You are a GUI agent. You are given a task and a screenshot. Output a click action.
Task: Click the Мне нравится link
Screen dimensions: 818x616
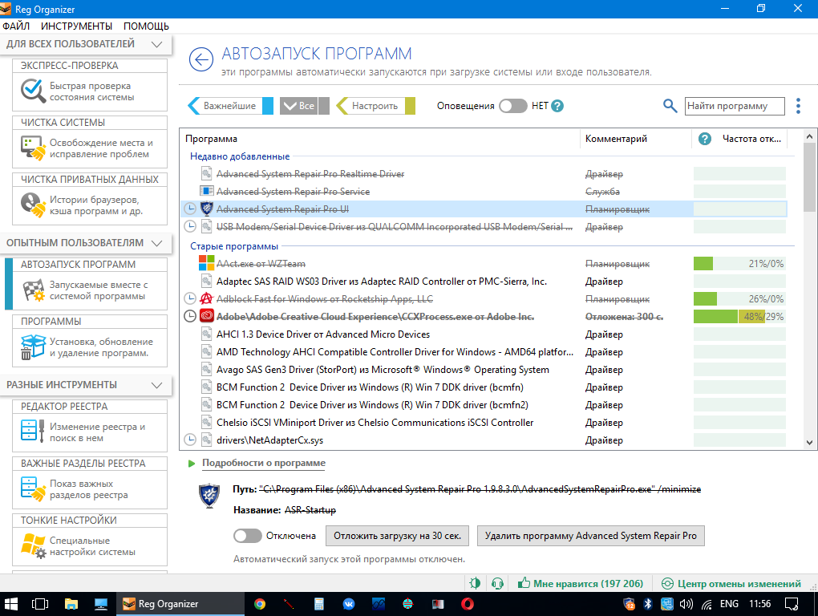pos(588,584)
